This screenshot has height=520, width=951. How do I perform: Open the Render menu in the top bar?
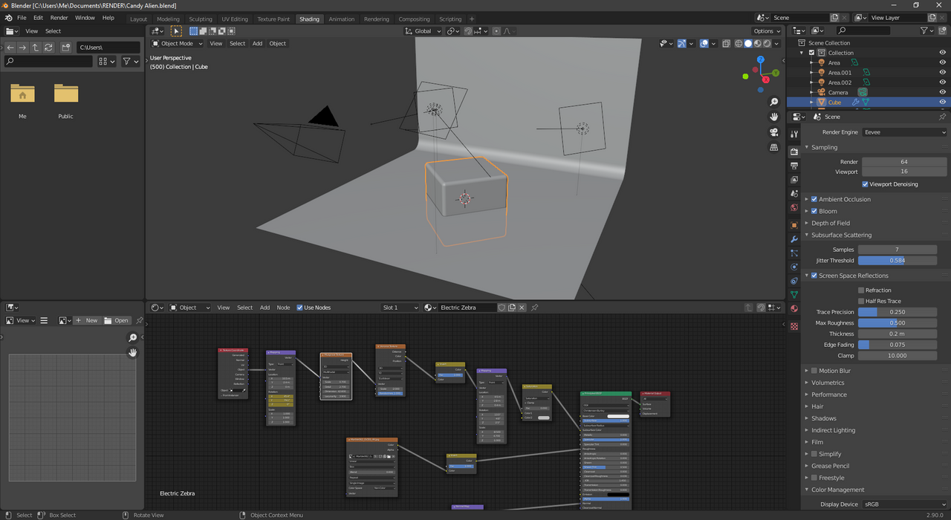(59, 18)
